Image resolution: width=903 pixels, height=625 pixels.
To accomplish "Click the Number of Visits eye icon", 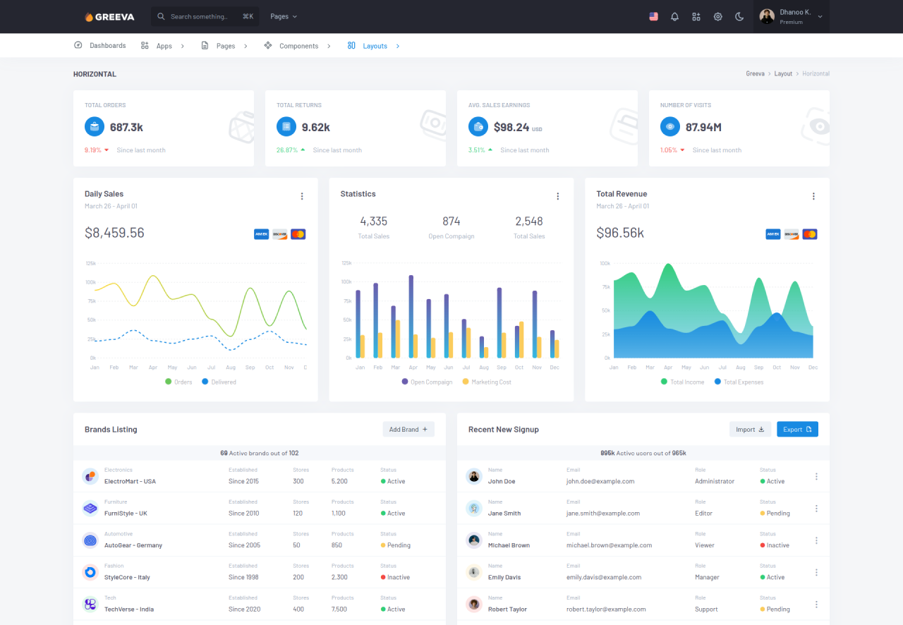I will point(670,127).
